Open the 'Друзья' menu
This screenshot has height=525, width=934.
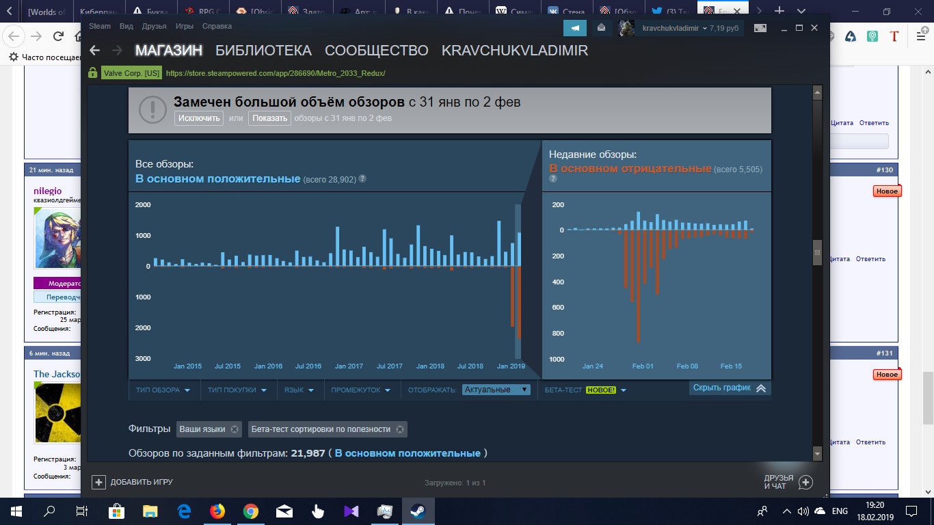(155, 26)
